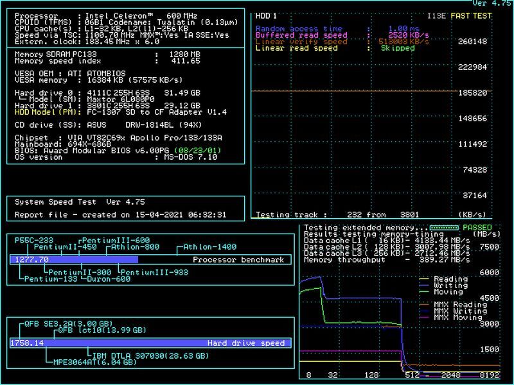Click the MMX Writing legend line
514x385 pixels.
pos(424,311)
